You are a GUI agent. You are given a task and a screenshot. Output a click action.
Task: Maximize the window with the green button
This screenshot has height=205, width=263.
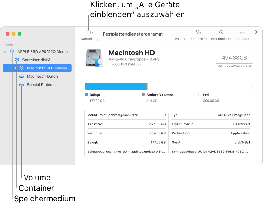pos(19,34)
